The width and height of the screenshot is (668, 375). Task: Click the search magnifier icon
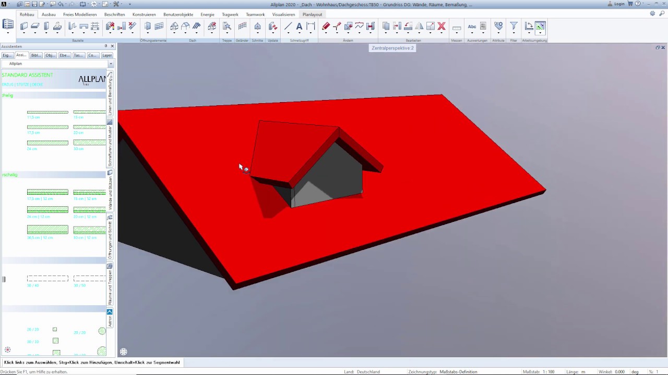(x=662, y=14)
